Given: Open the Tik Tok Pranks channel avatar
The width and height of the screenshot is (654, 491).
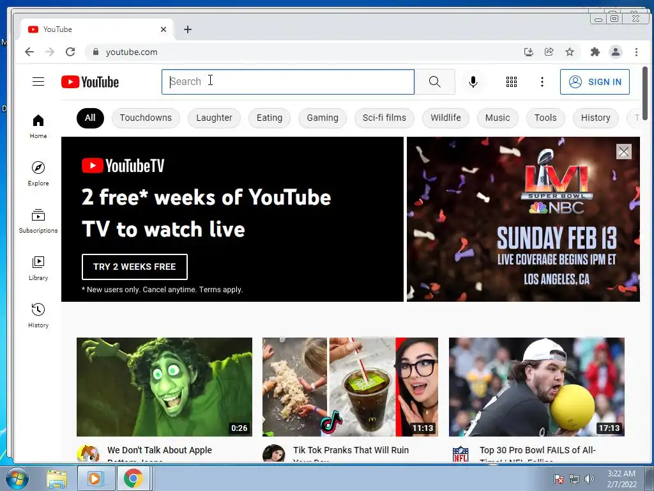Looking at the screenshot, I should point(273,453).
